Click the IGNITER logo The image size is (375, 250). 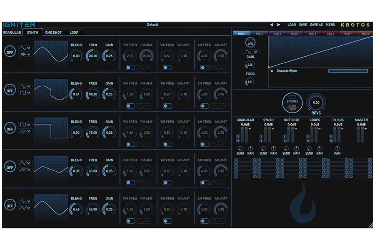click(19, 25)
